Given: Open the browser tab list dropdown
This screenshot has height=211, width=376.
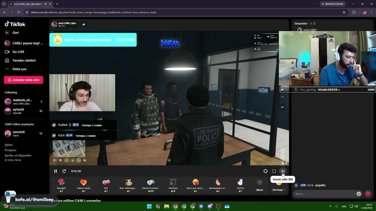Looking at the screenshot, I should [4, 4].
